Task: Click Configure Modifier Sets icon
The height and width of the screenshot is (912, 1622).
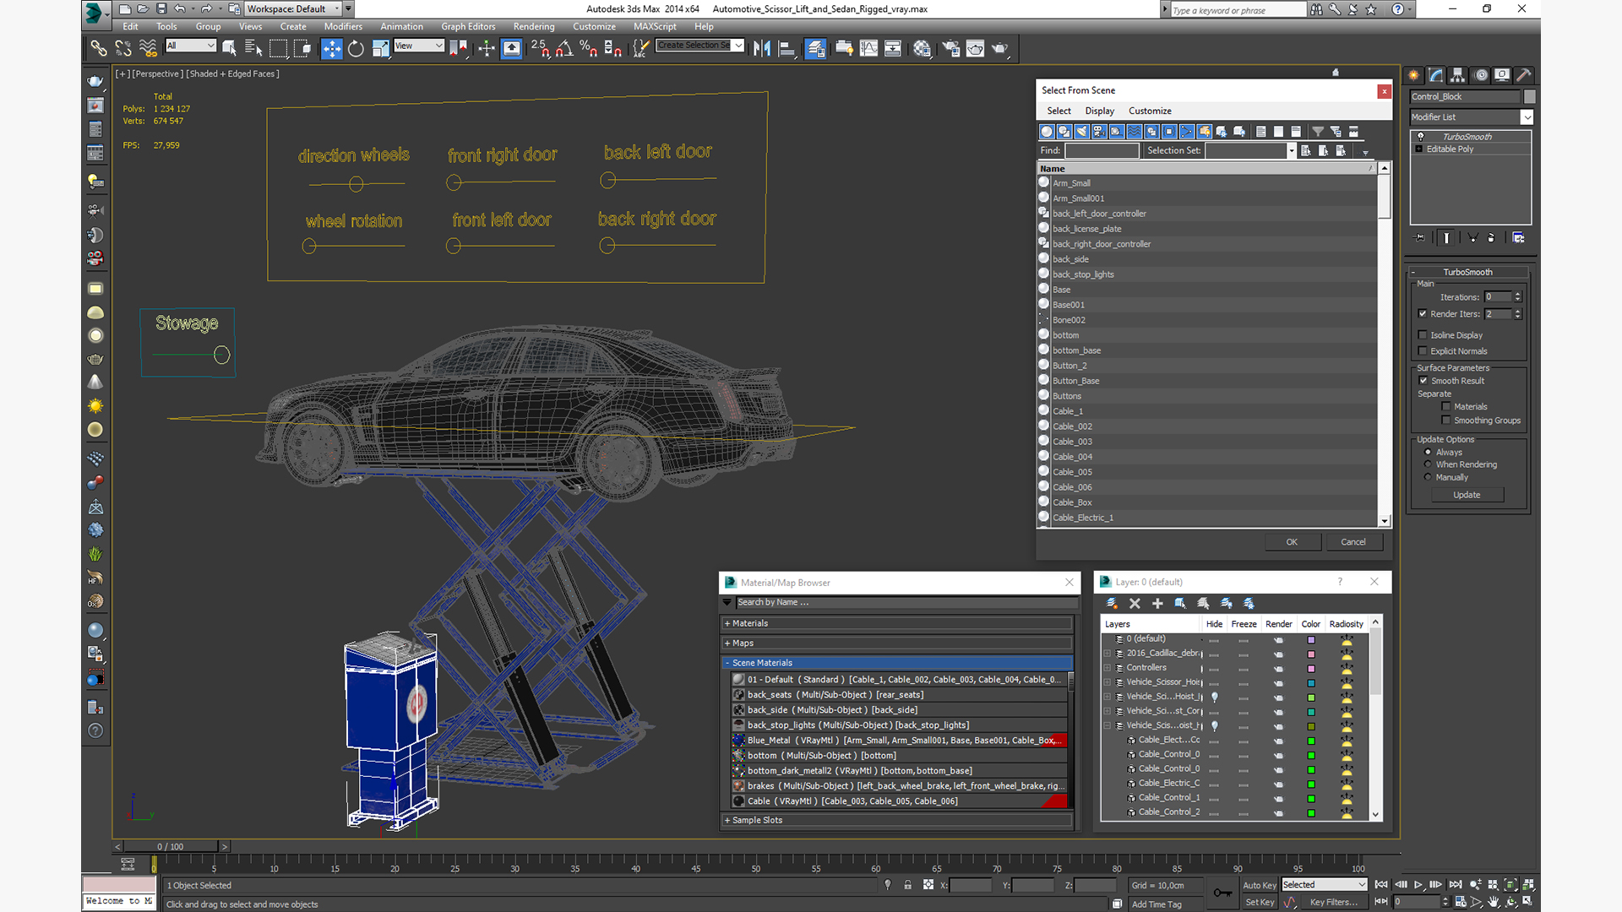Action: [x=1518, y=238]
